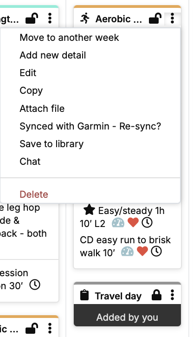Click the speedometer icon after walk 10'
This screenshot has width=193, height=337.
pos(127,252)
